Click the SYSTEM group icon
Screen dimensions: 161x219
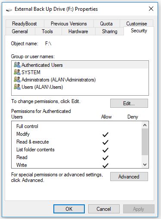click(x=17, y=72)
